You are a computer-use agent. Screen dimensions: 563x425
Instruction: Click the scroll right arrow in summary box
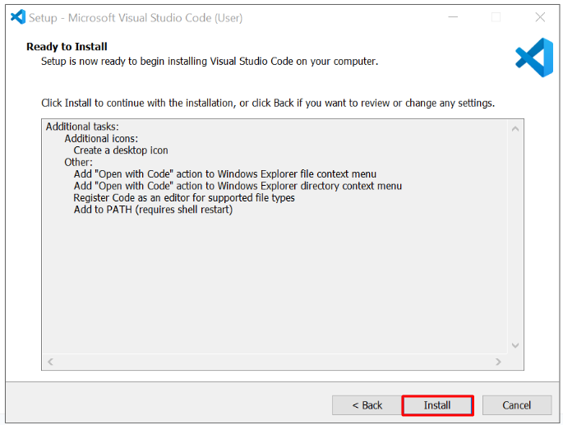[x=498, y=362]
